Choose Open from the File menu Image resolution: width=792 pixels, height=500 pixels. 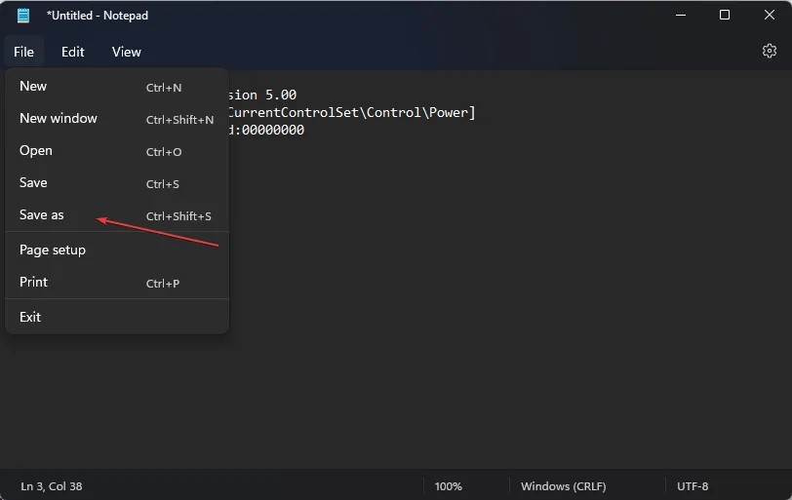117,151
